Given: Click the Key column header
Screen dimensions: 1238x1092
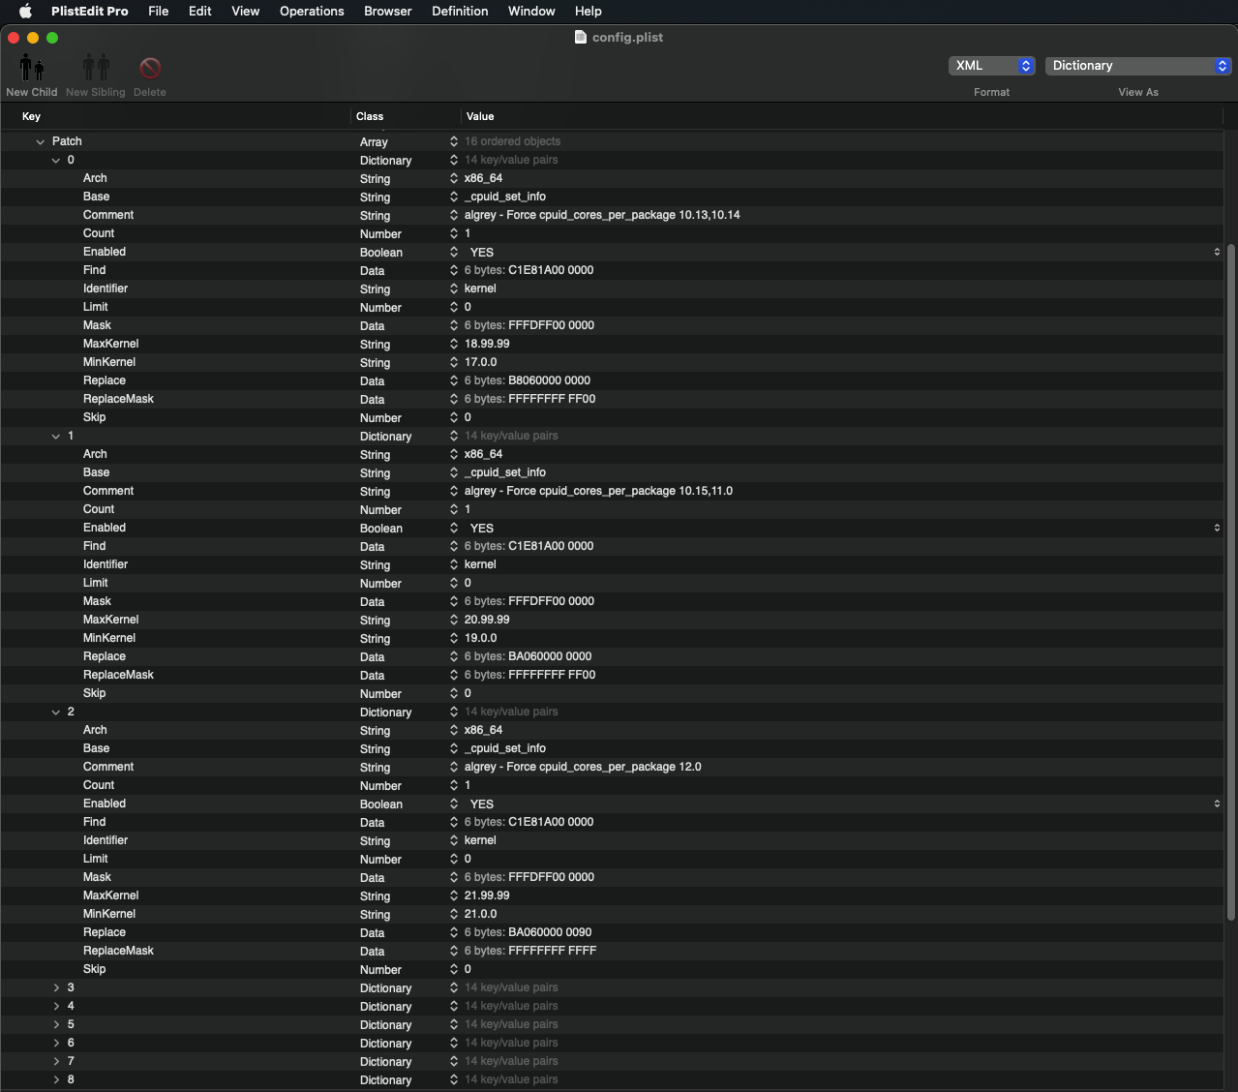Looking at the screenshot, I should click(x=31, y=116).
